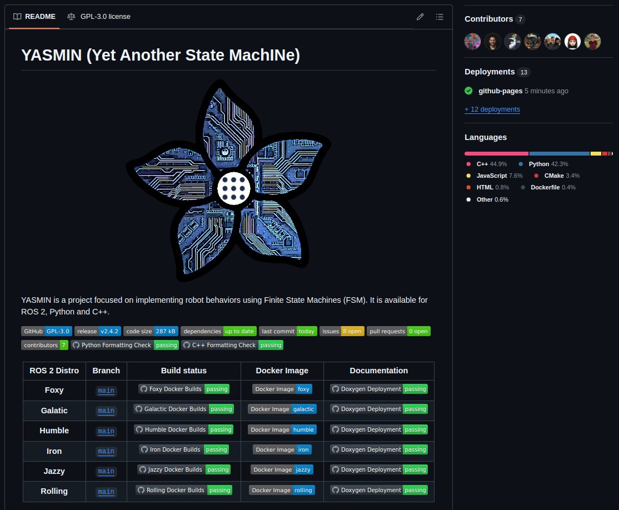Click the Docker Image rolling badge
Screen dimensions: 619x510
pyautogui.click(x=282, y=490)
